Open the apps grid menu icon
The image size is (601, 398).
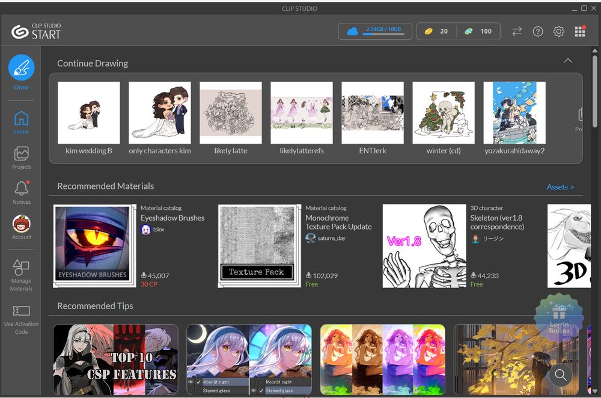[x=580, y=31]
